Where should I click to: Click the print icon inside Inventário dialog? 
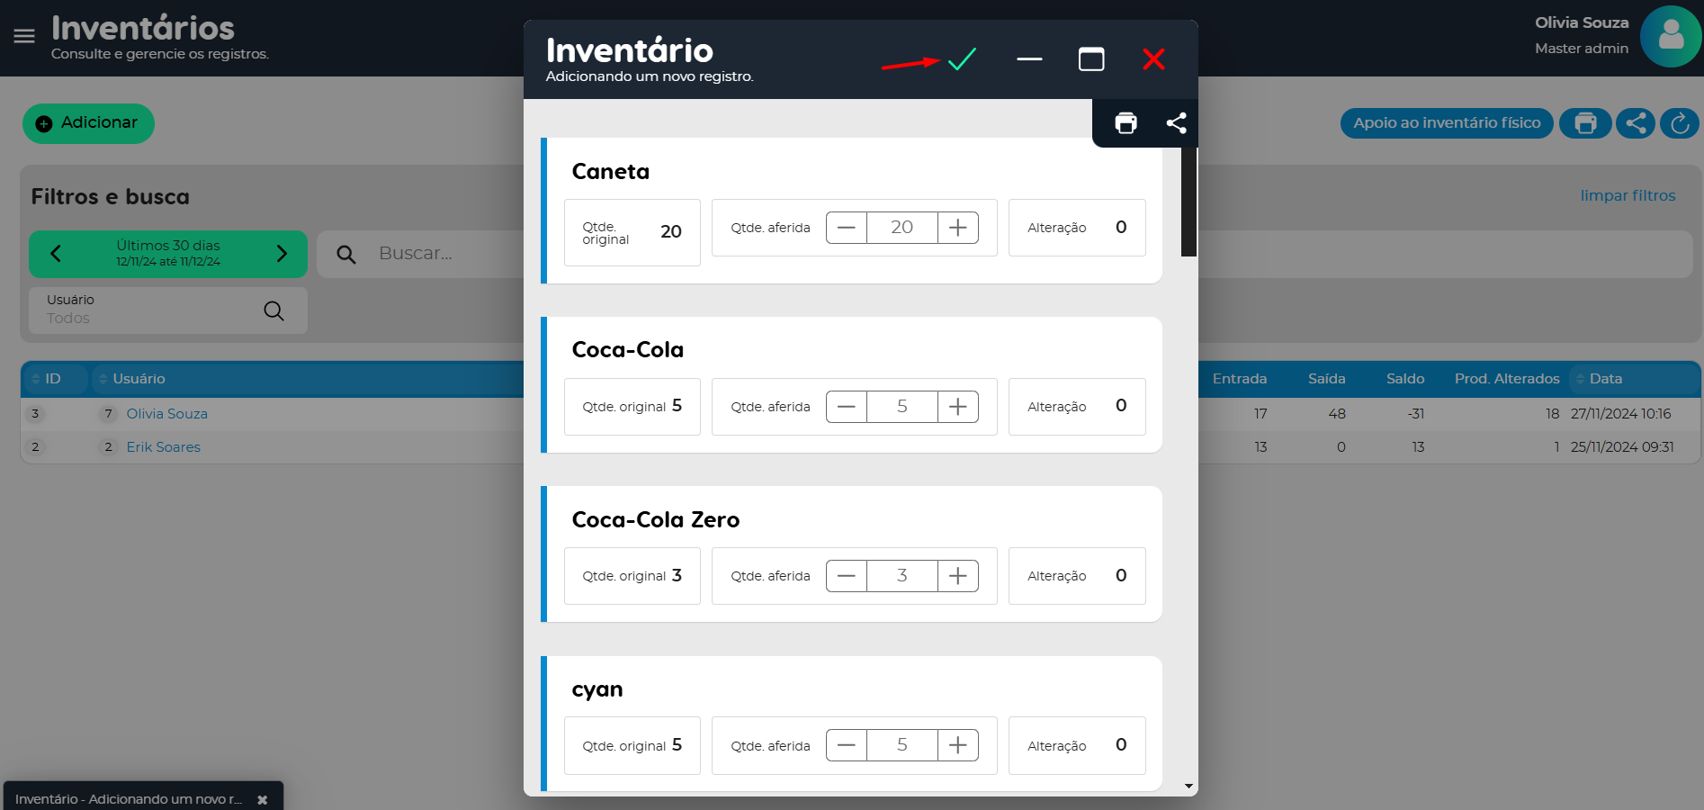[x=1126, y=123]
